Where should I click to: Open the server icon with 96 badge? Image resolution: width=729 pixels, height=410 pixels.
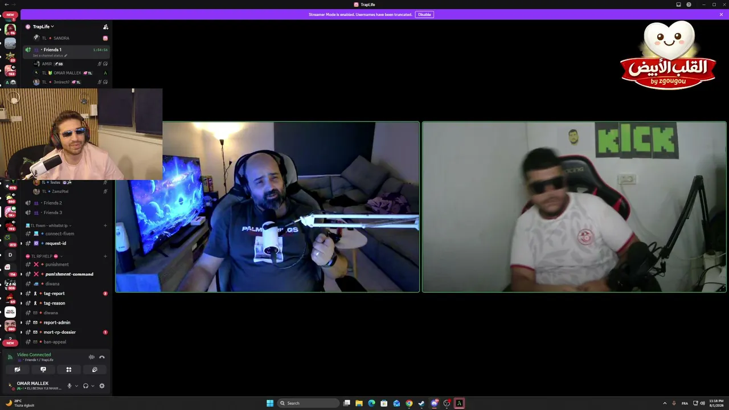(x=10, y=30)
